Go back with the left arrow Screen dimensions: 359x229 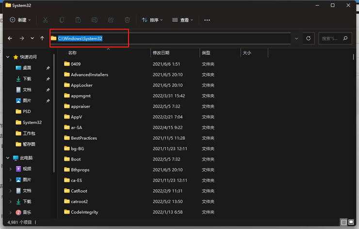pos(10,38)
